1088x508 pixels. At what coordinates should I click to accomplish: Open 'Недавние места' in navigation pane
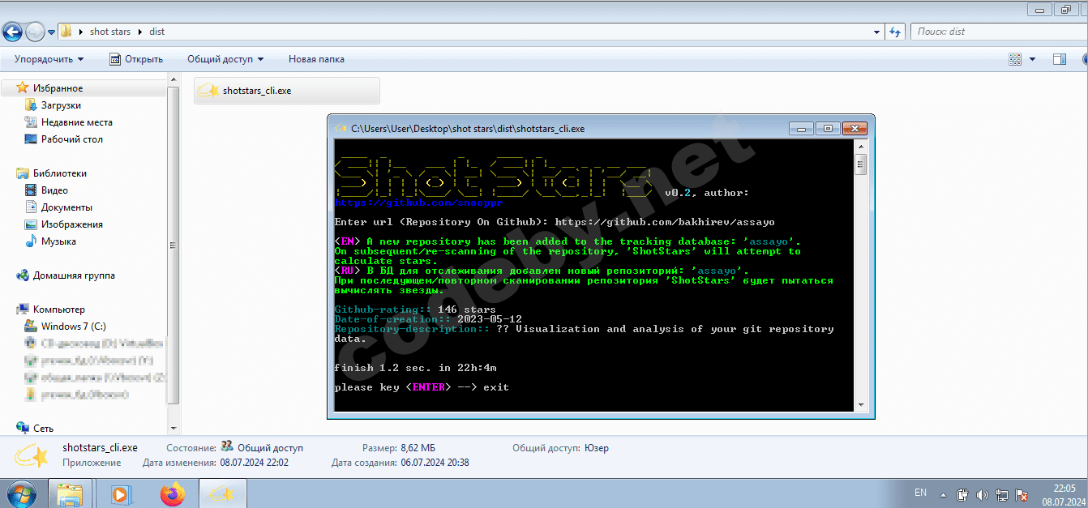pos(77,122)
